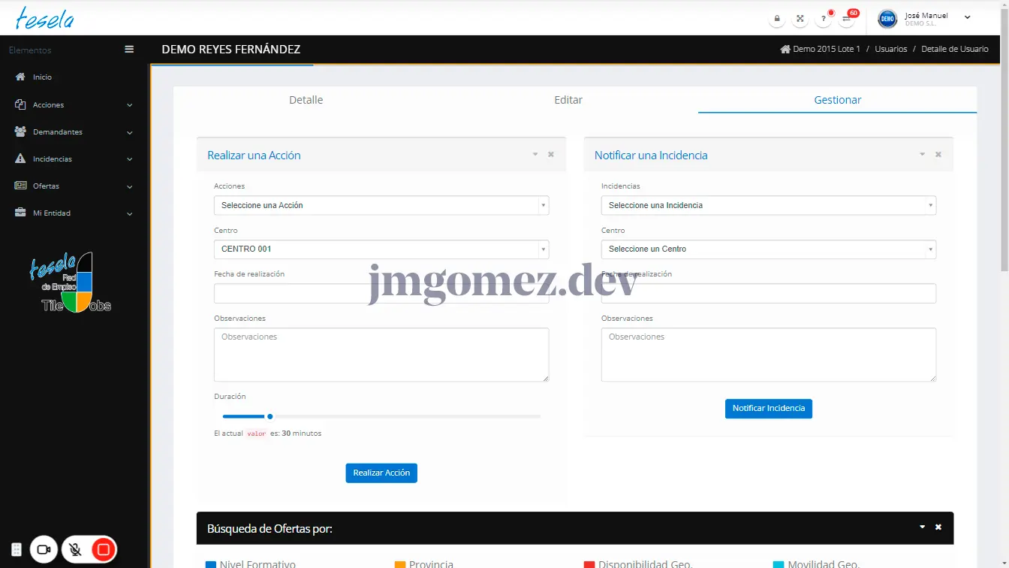Open the Seleccione una Incidencia dropdown

[x=768, y=205]
